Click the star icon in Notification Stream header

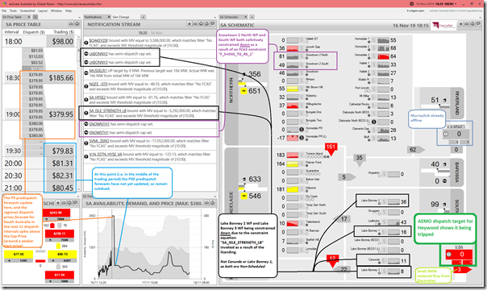click(189, 23)
